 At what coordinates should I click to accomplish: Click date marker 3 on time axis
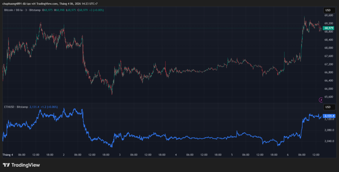[x=120, y=155]
